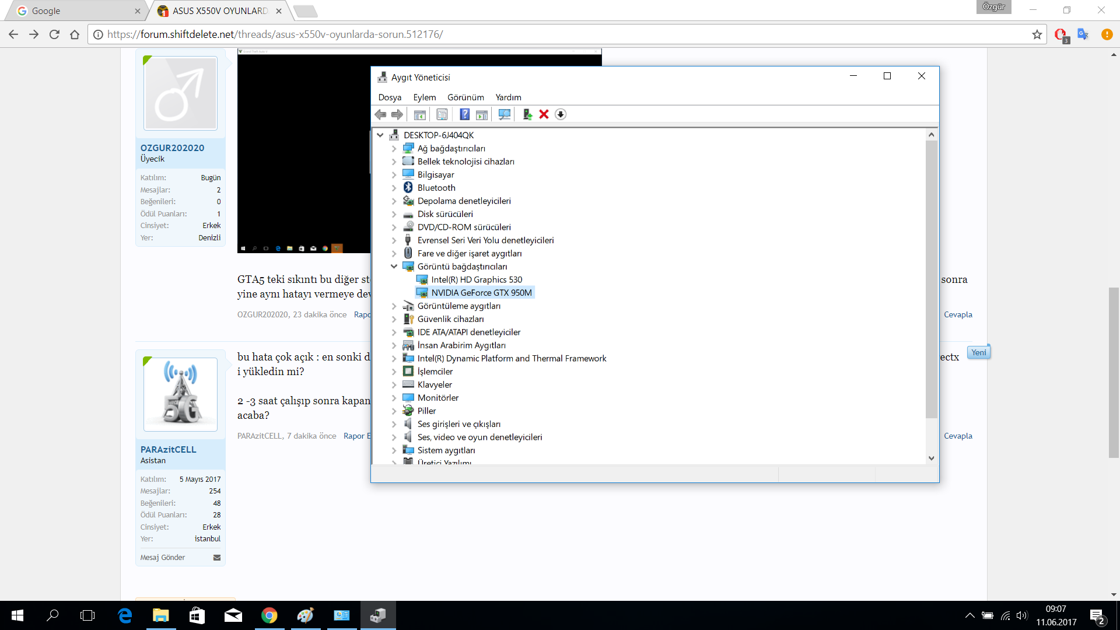Expand the Klavyeler category
Viewport: 1120px width, 630px height.
(394, 385)
